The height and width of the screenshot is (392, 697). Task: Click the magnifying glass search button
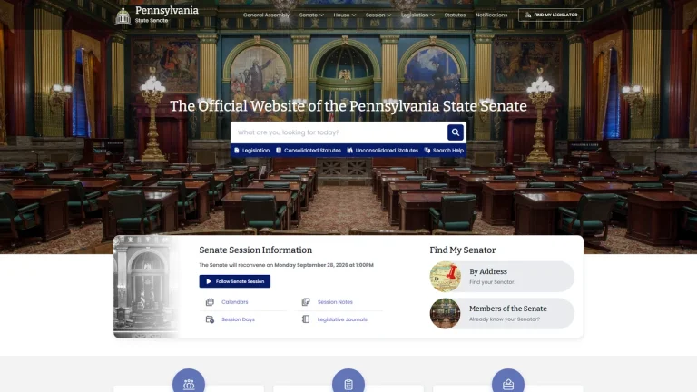coord(456,132)
